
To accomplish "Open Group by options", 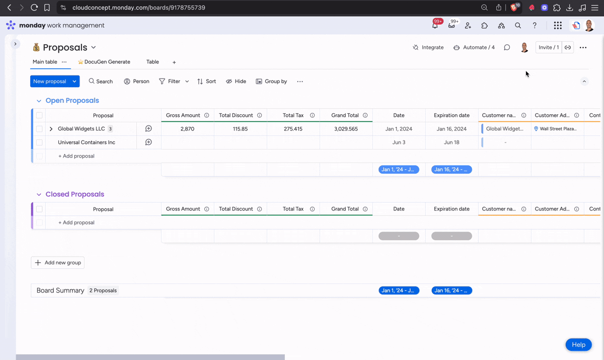I will pos(271,82).
